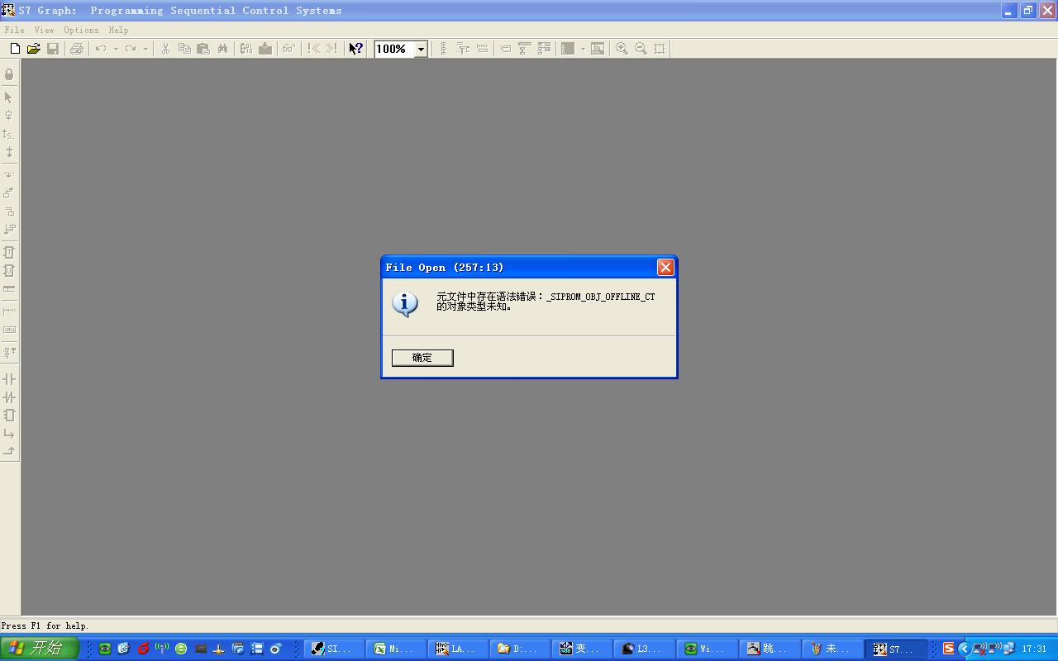Expand the undo history dropdown arrow
Screen dimensions: 1058x661
tap(116, 49)
